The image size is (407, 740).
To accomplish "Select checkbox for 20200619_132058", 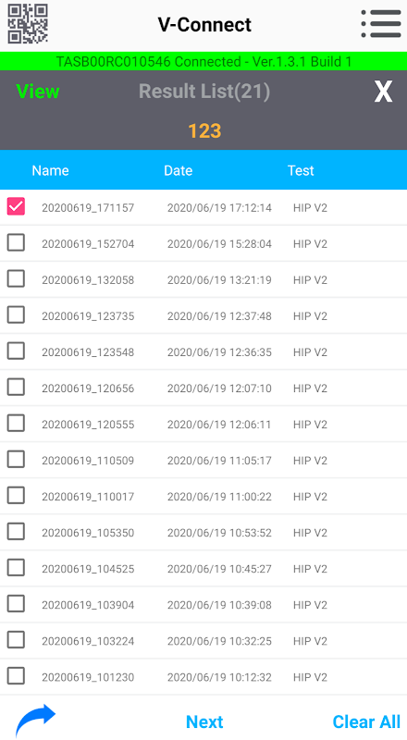I will [16, 279].
